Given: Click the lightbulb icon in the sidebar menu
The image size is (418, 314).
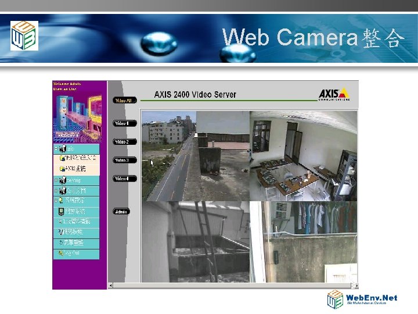Looking at the screenshot, I should (x=62, y=200).
